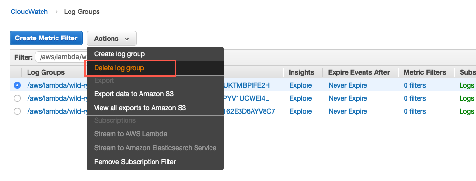The height and width of the screenshot is (181, 476).
Task: Open View all exports to Amazon S3
Action: click(140, 108)
